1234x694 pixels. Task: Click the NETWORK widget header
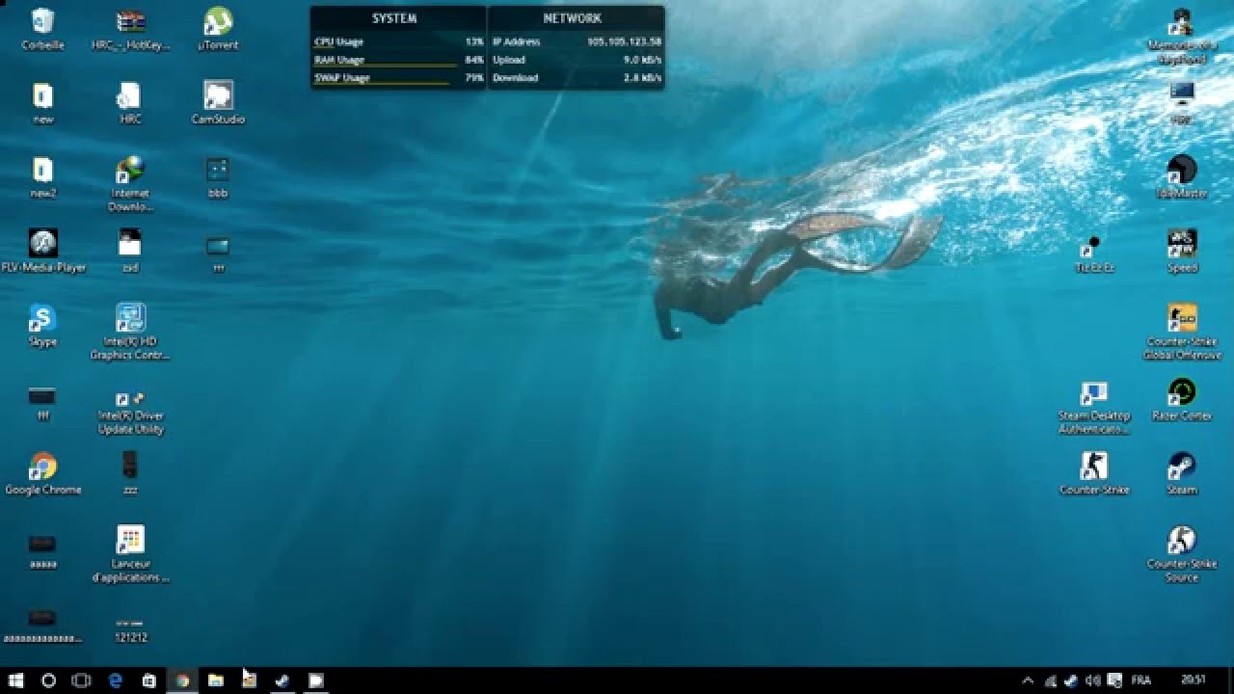coord(572,18)
